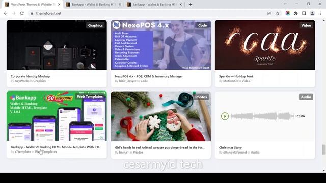Expand the tab search chevron

click(285, 4)
